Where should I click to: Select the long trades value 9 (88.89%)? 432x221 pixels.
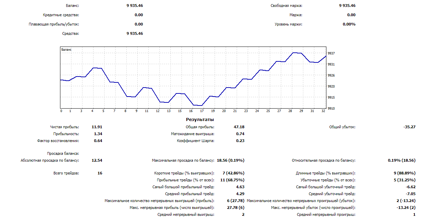click(x=405, y=173)
